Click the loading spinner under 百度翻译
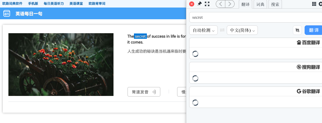Image resolution: width=322 pixels, height=123 pixels. click(x=195, y=54)
